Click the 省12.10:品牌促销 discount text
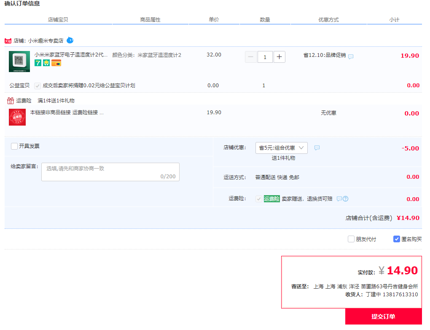Viewport: 430px width, 330px height. coord(325,55)
